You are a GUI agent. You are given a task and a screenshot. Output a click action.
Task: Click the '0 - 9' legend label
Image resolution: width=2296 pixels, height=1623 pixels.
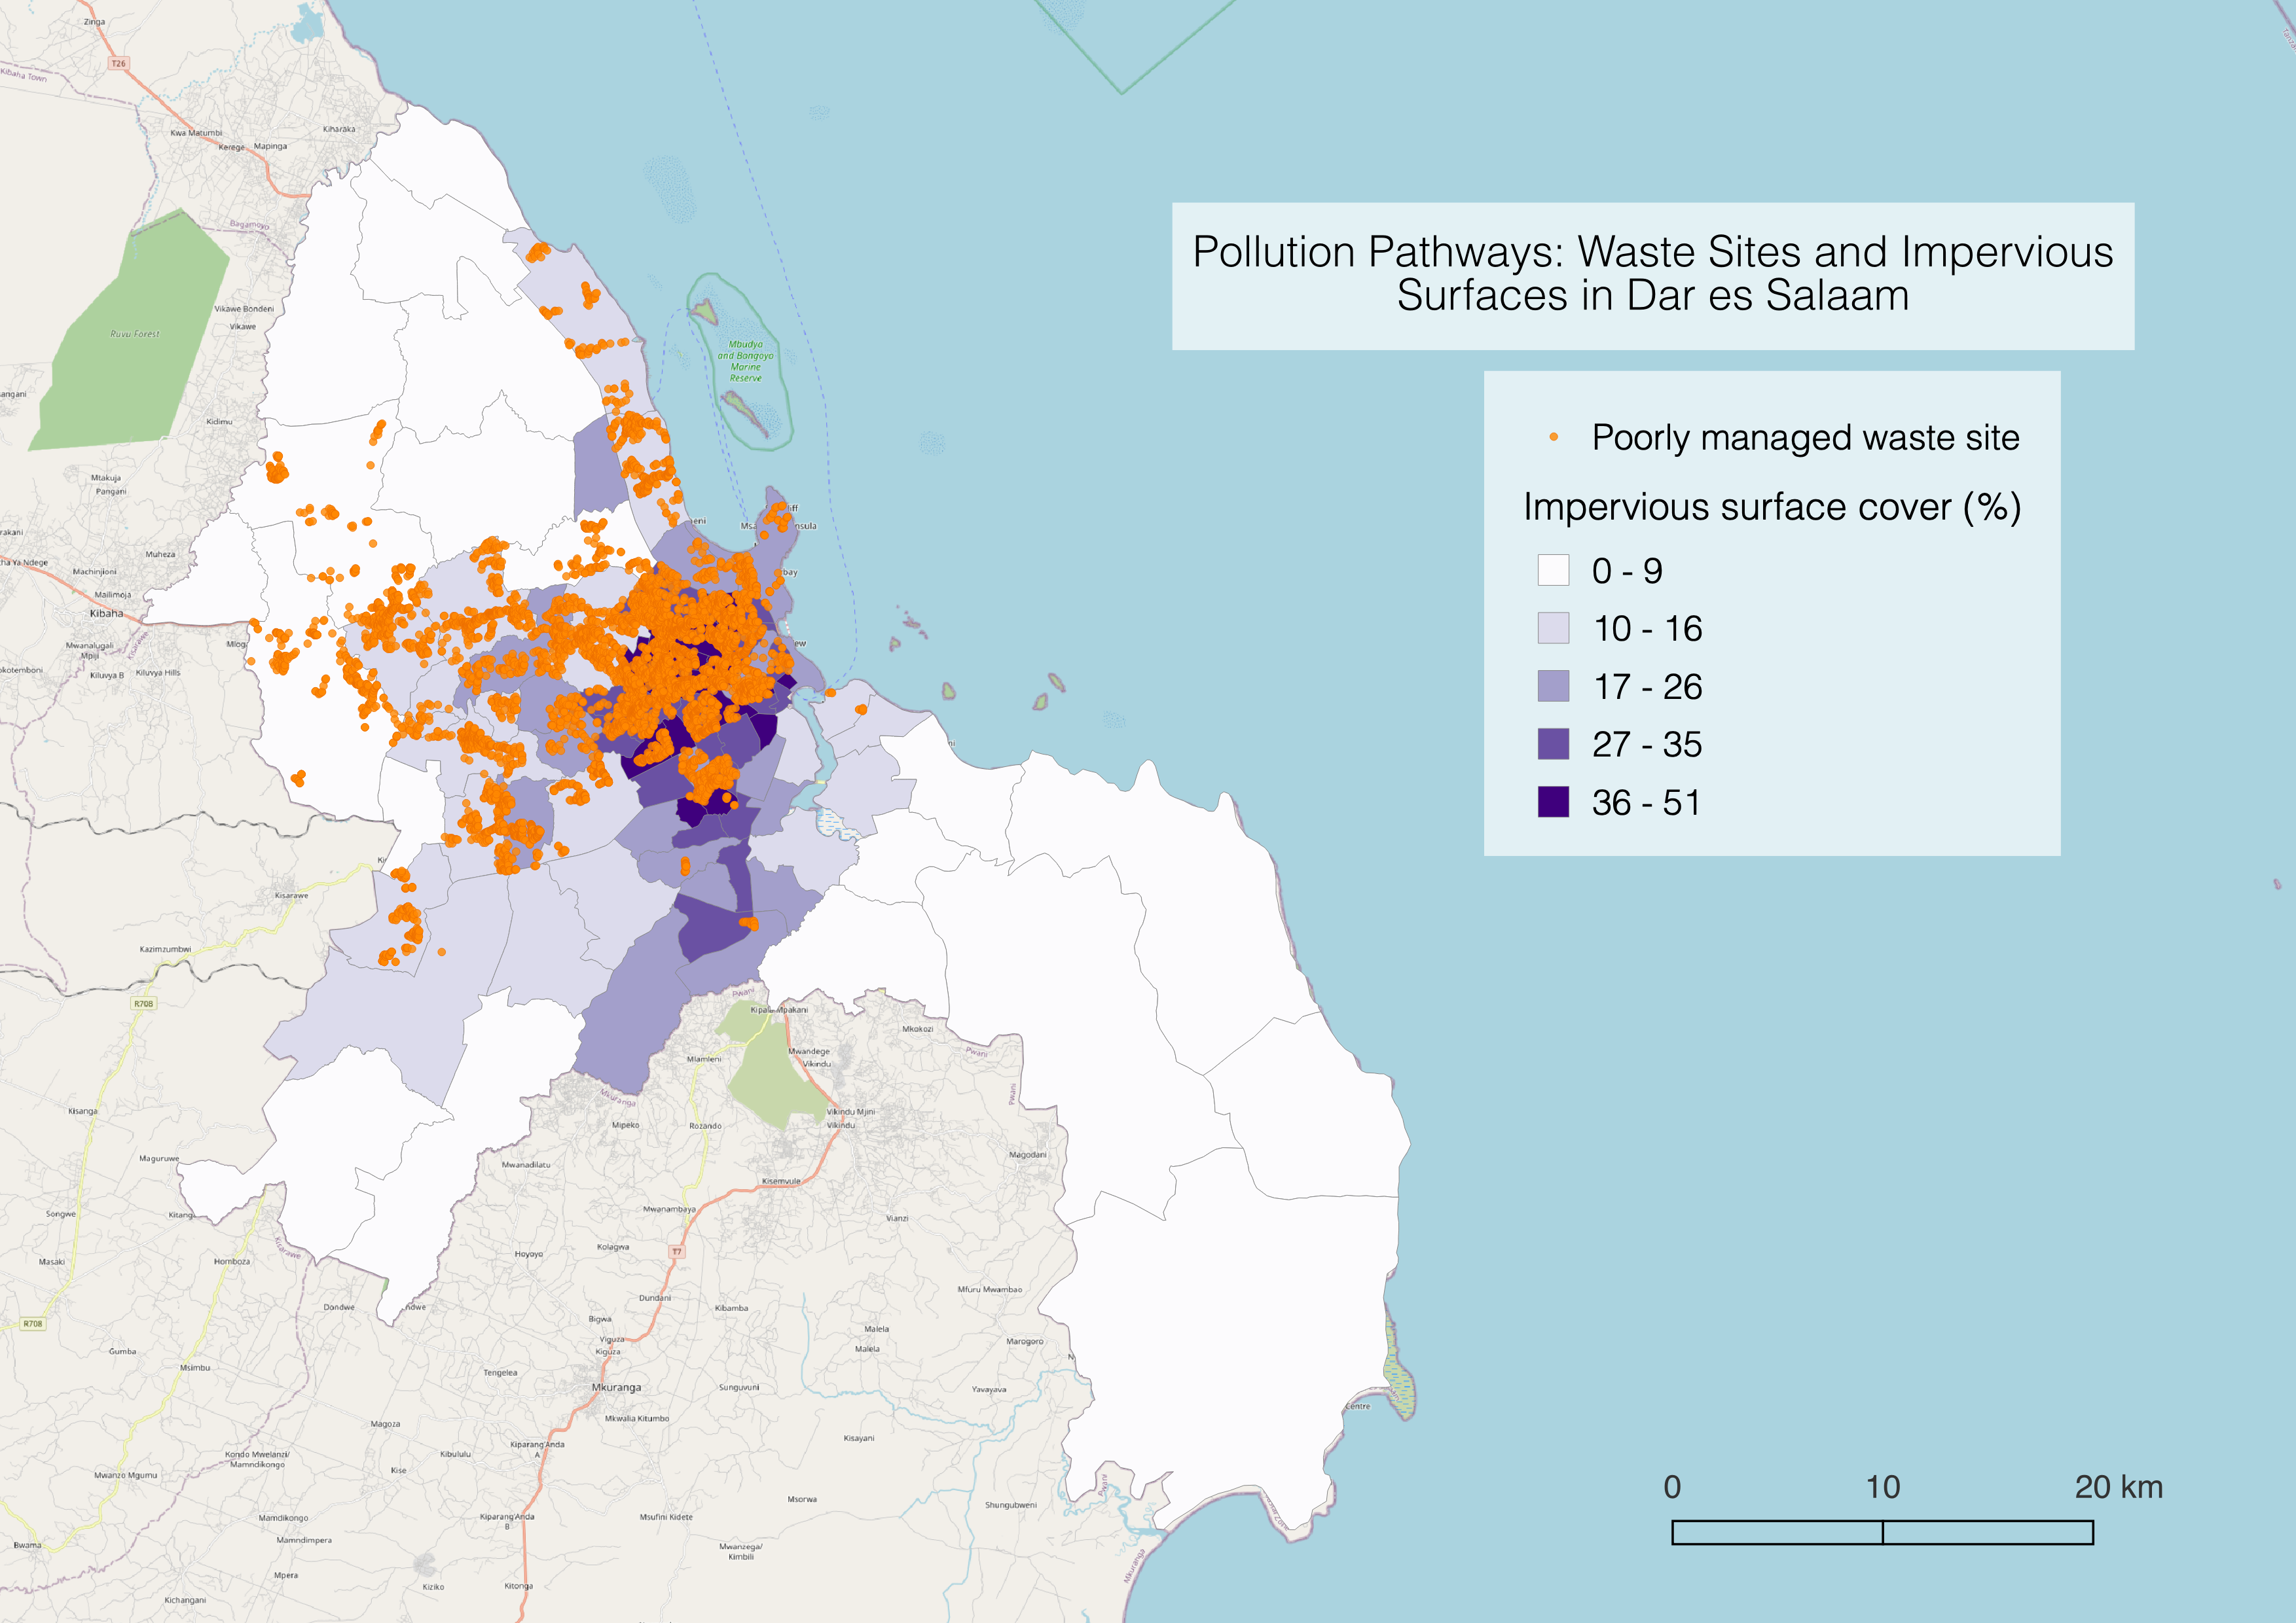[x=1627, y=571]
